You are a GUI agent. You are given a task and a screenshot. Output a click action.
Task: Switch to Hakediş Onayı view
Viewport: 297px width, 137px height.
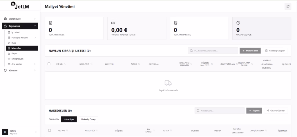88,119
